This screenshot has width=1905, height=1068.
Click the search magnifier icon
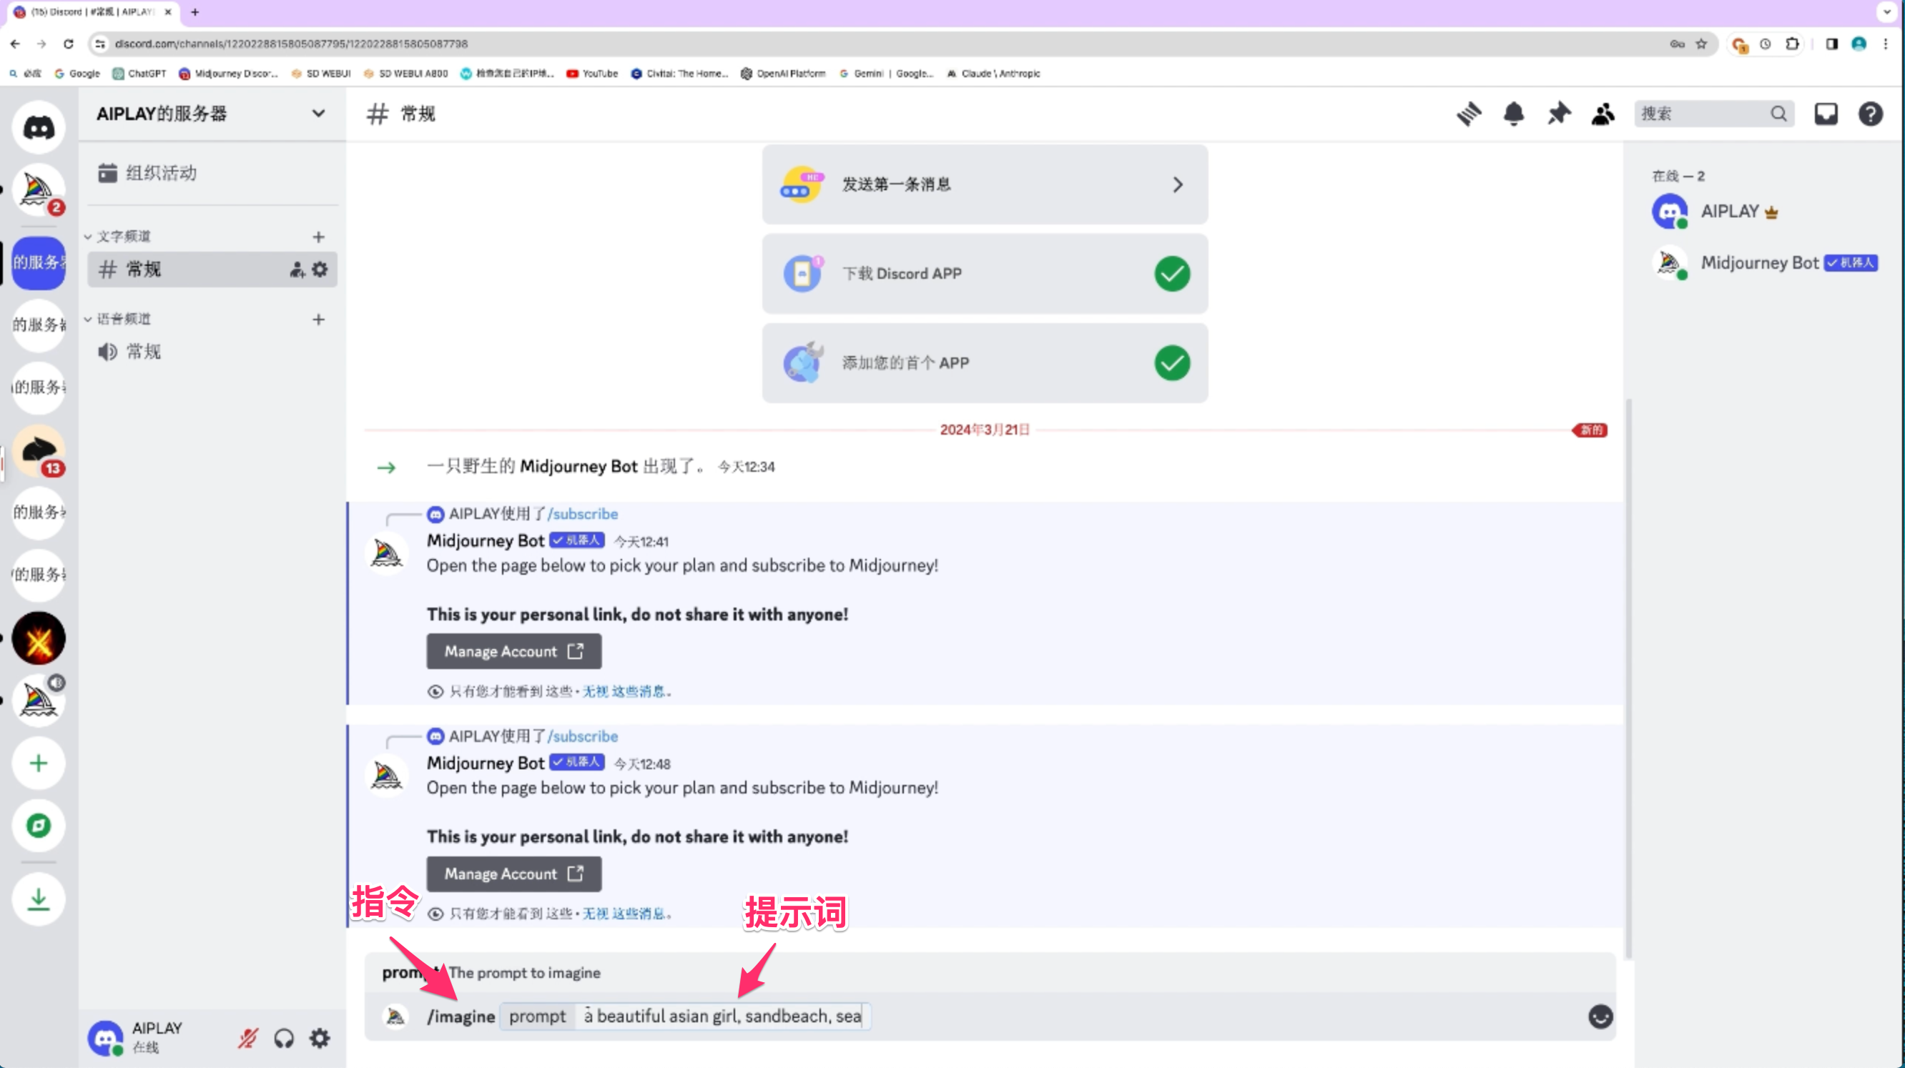tap(1778, 114)
